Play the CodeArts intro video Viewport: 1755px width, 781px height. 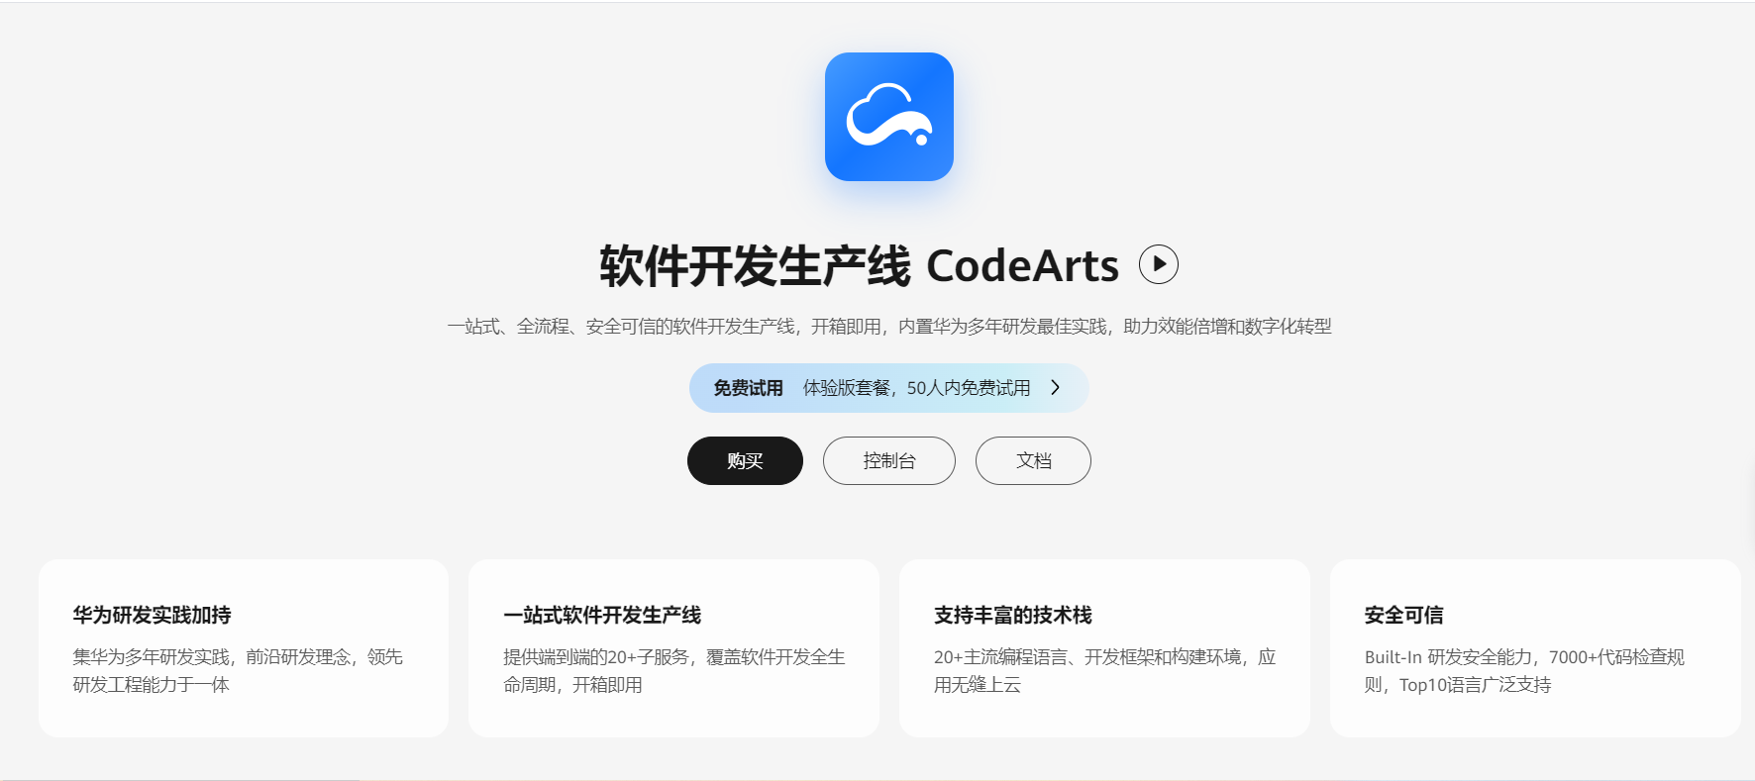(1158, 264)
